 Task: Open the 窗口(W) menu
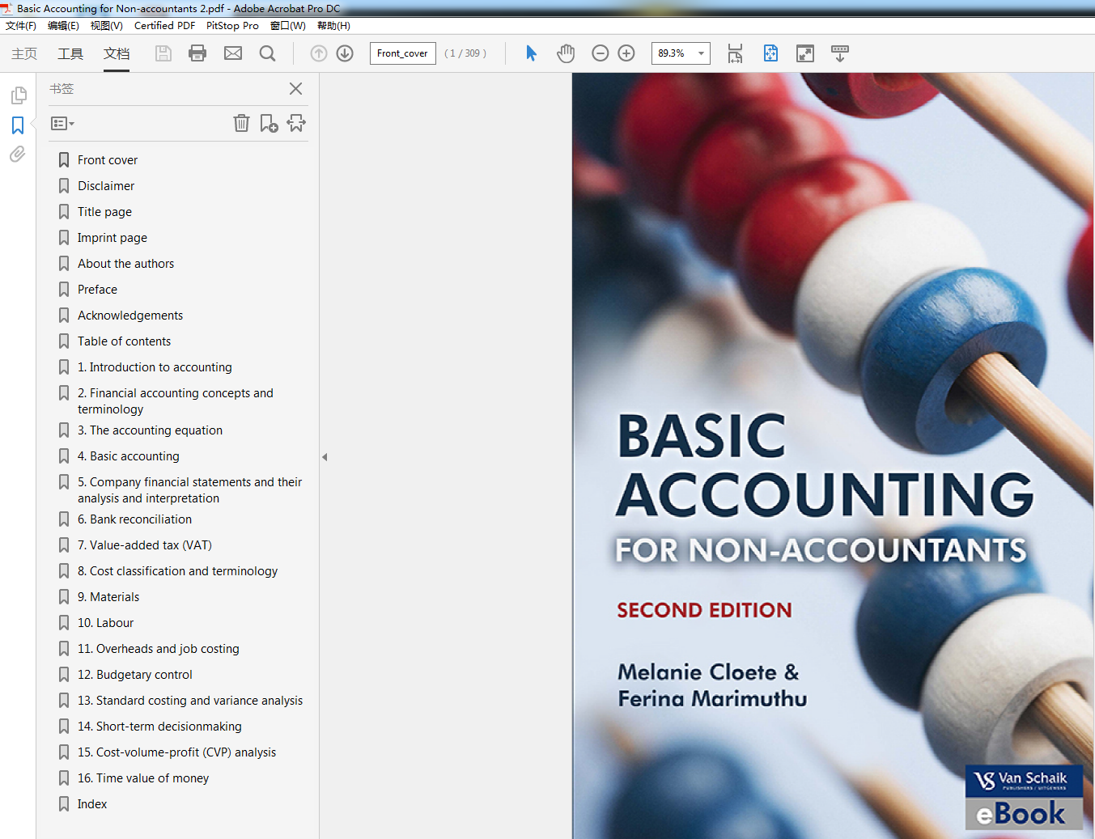click(x=287, y=26)
